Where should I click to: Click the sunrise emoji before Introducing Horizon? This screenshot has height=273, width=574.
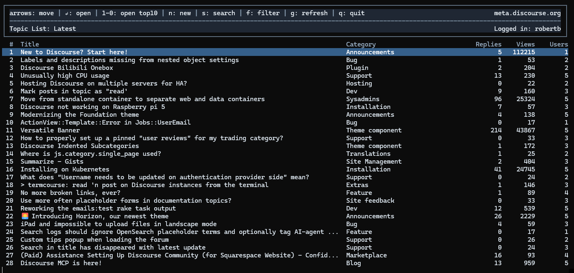click(x=25, y=216)
